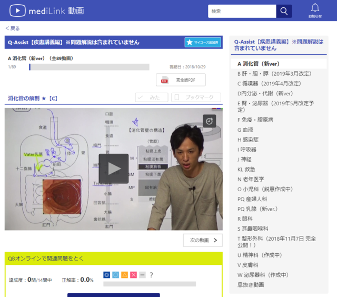
Task: Select E 腎・泌尿器 course
Action: click(x=276, y=106)
